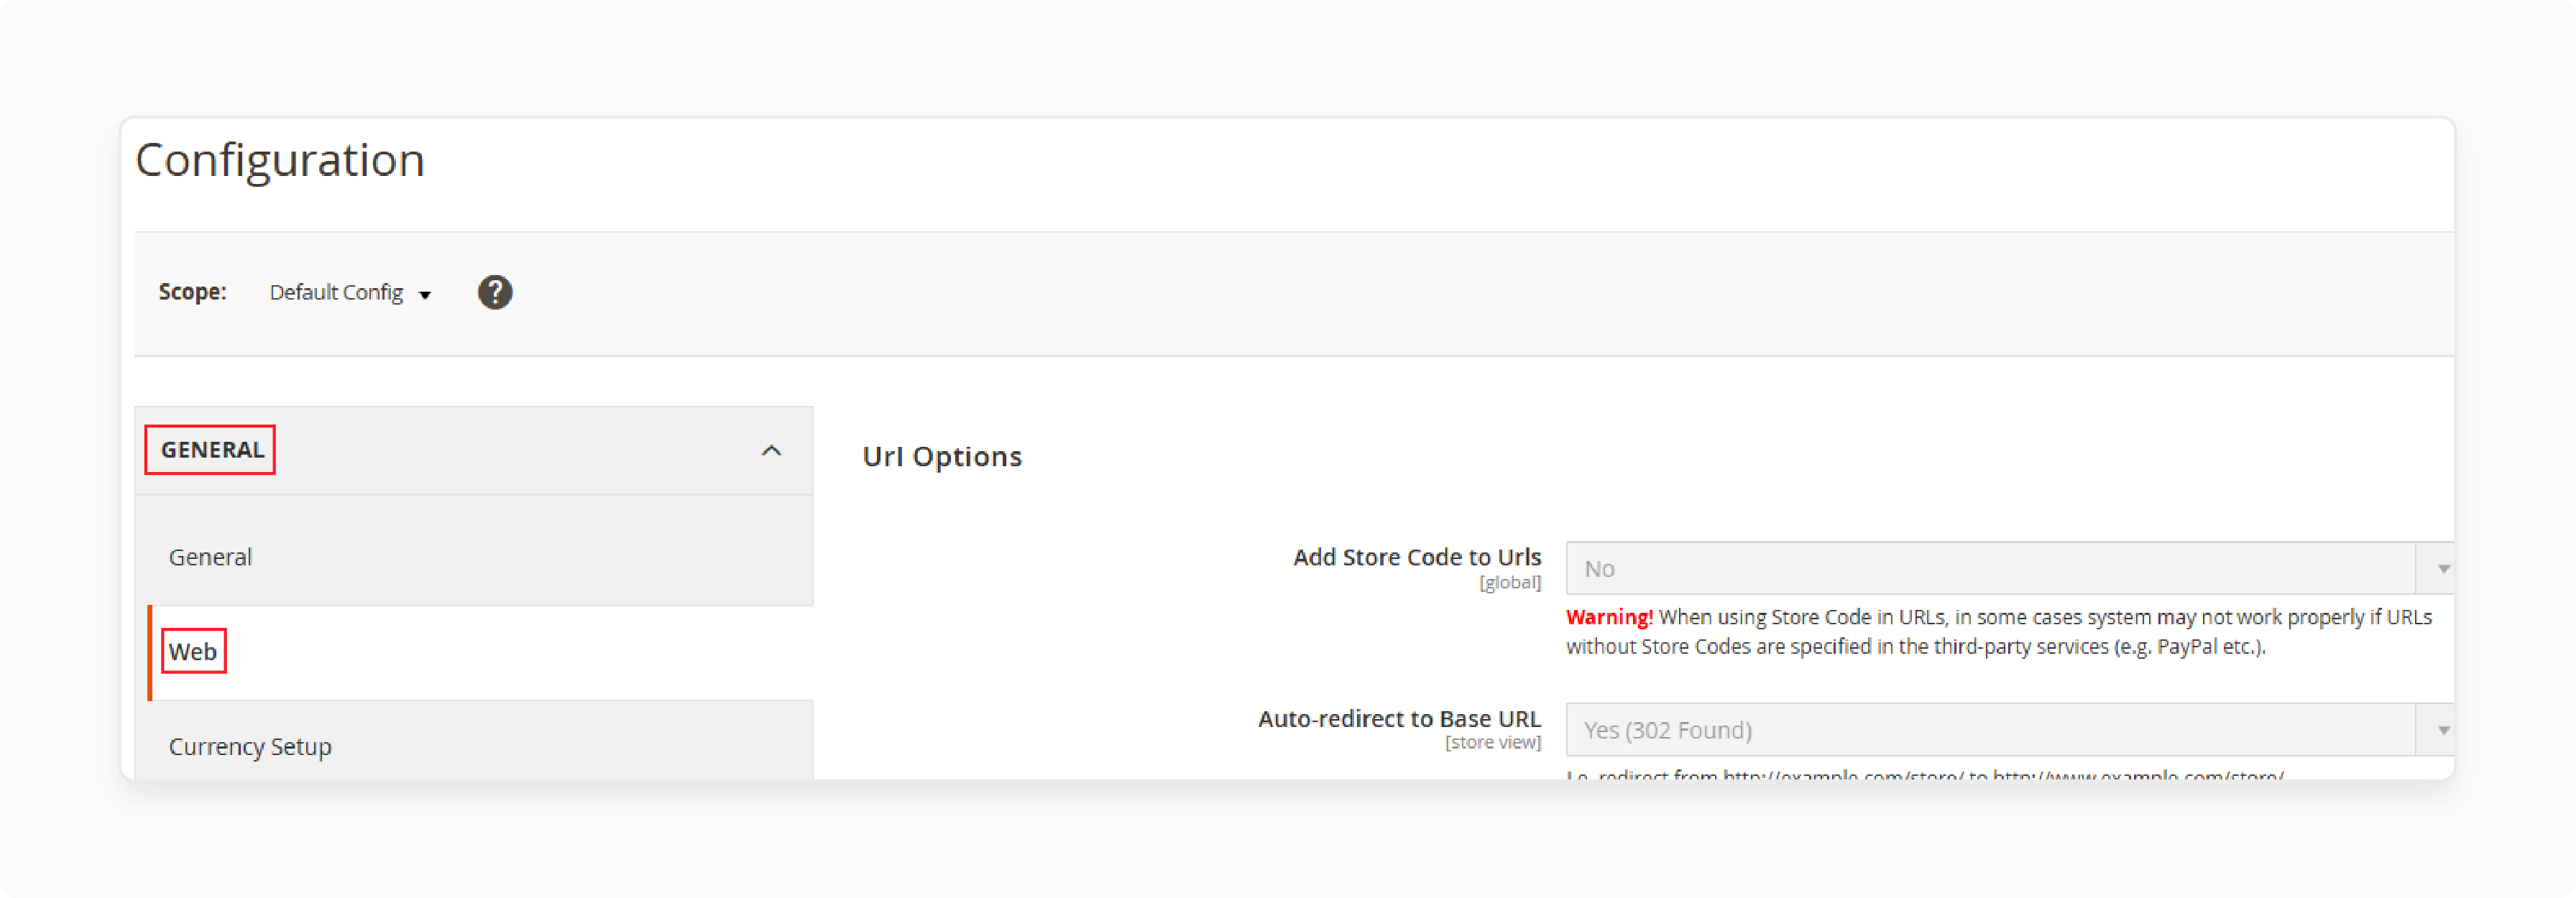The image size is (2576, 898).
Task: Click the Add Store Code to Urls label
Action: coord(1416,557)
